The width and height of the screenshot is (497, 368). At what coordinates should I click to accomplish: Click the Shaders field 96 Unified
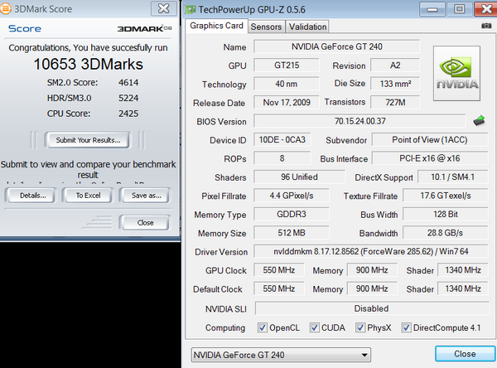[x=299, y=177]
